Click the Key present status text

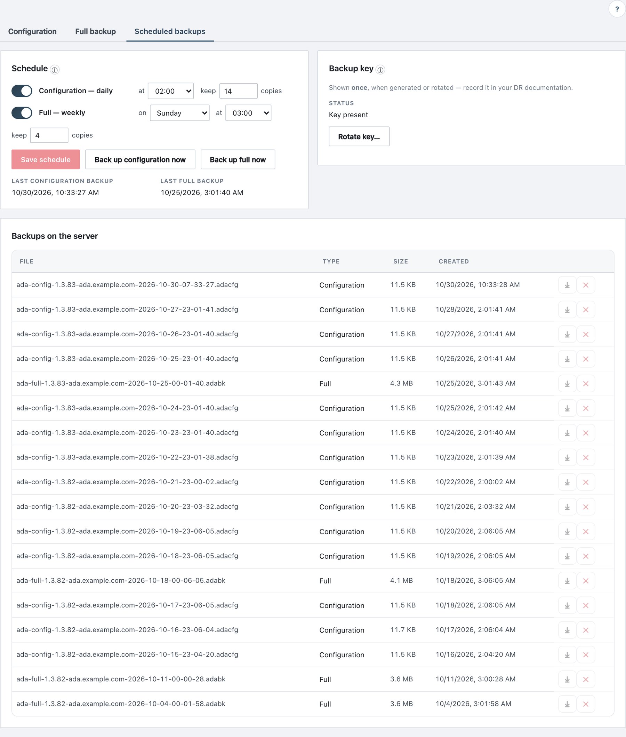coord(348,115)
